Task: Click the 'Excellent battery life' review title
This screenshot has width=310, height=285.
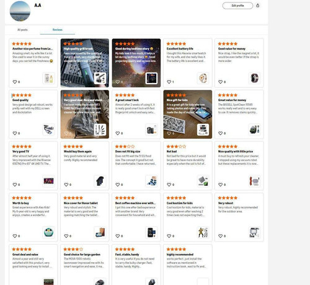Action: coord(180,49)
